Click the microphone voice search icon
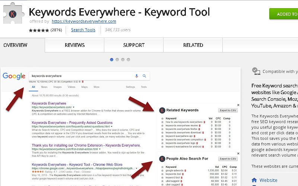Image resolution: width=298 pixels, height=186 pixels. (137, 76)
